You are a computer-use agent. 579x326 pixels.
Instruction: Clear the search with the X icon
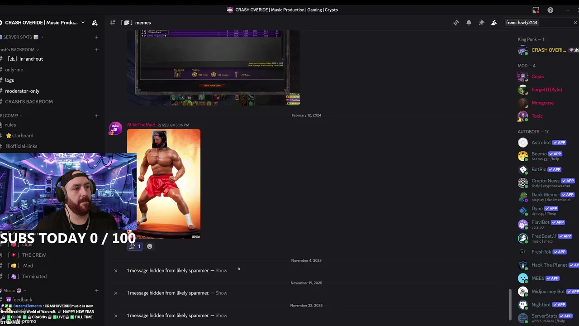point(575,23)
